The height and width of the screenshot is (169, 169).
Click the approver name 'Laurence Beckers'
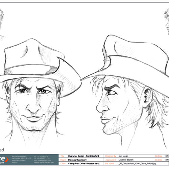126,160
